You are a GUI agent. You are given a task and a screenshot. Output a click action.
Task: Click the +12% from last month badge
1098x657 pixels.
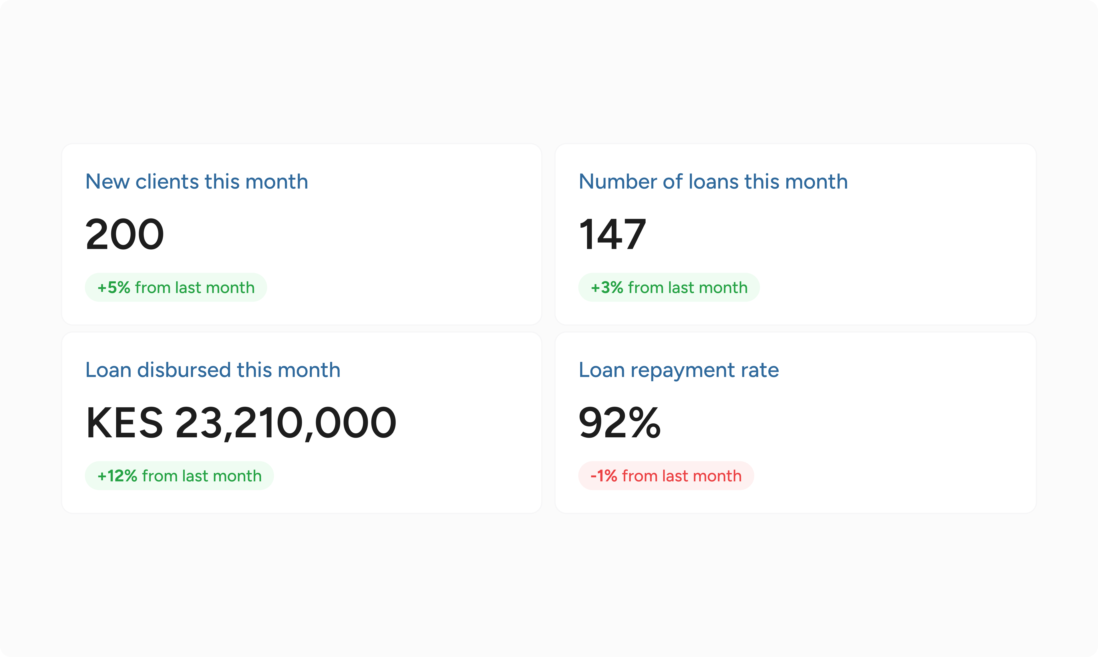[x=179, y=476]
